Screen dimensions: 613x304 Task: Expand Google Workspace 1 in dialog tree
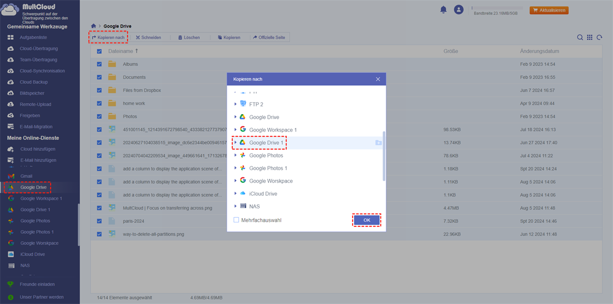click(x=235, y=130)
